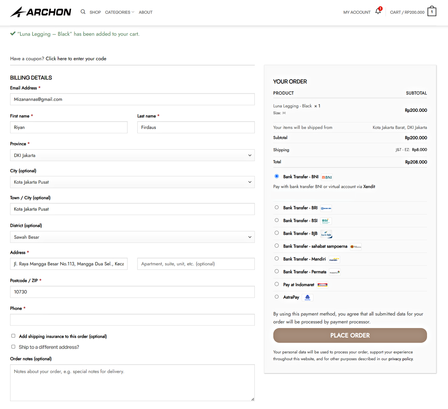
Task: Open the search magnifier icon
Action: pos(83,12)
